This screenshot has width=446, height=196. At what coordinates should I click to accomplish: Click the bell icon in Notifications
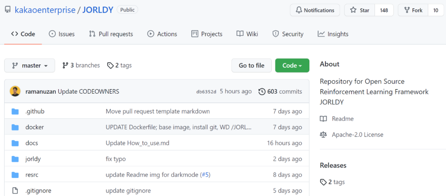click(x=299, y=10)
